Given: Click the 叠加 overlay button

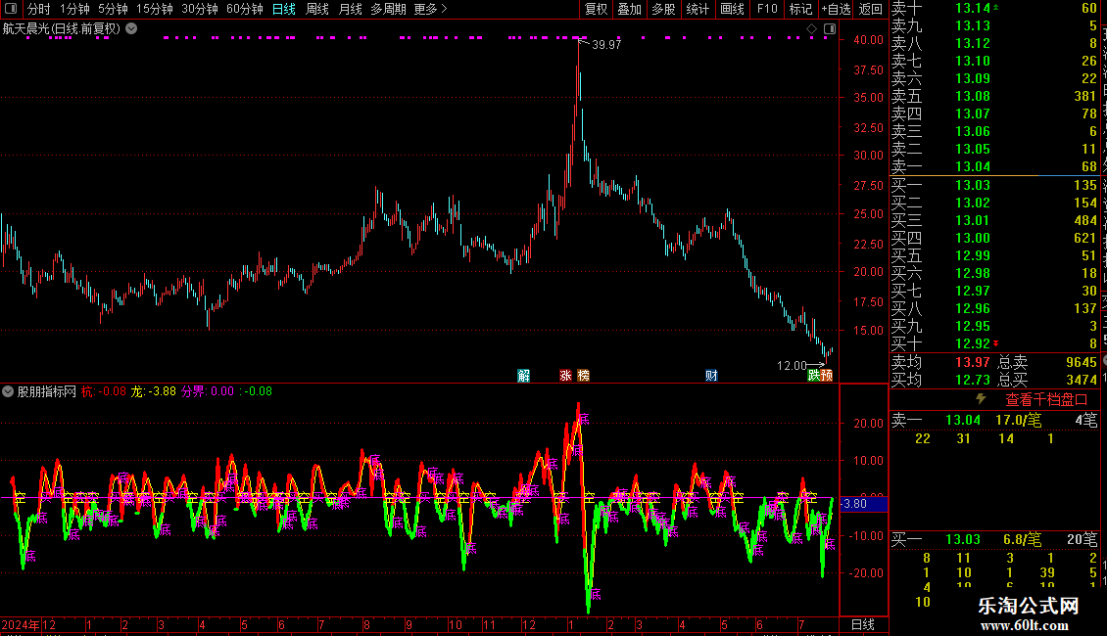Looking at the screenshot, I should click(x=629, y=9).
